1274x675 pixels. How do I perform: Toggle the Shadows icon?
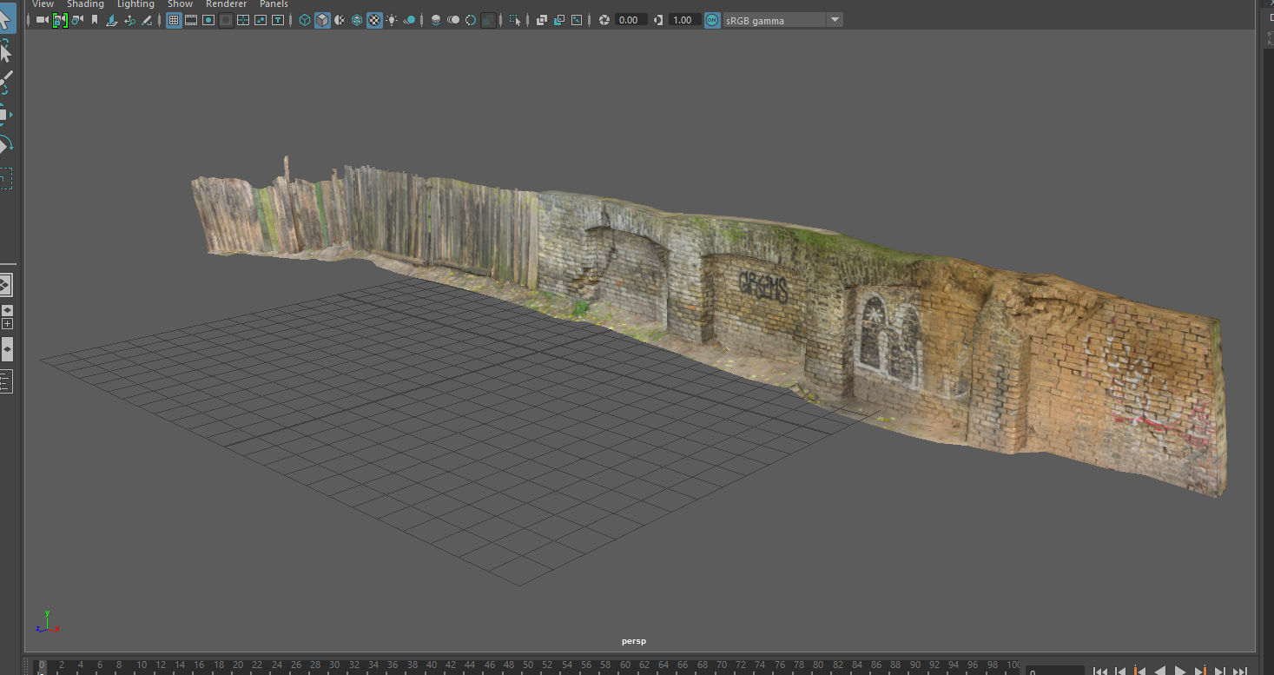point(409,20)
